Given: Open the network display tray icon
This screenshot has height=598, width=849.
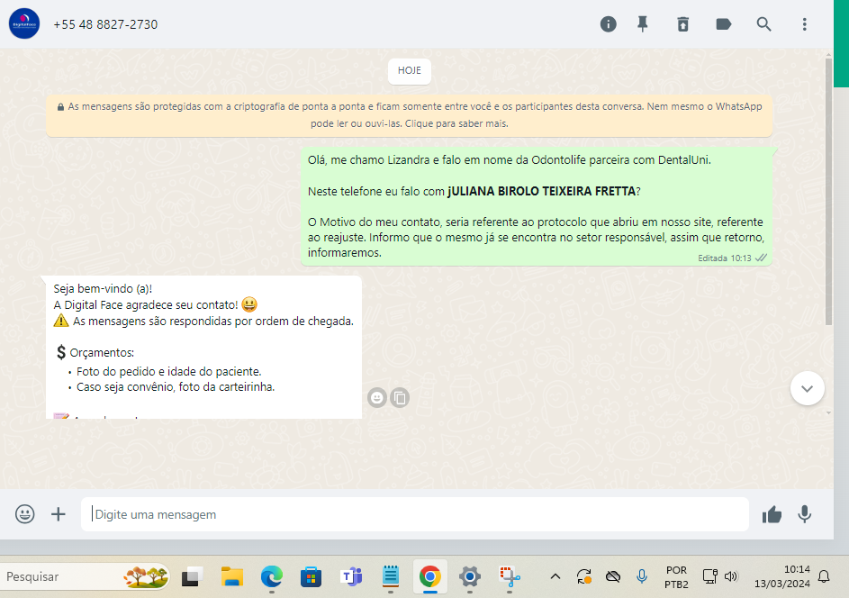Looking at the screenshot, I should 709,576.
